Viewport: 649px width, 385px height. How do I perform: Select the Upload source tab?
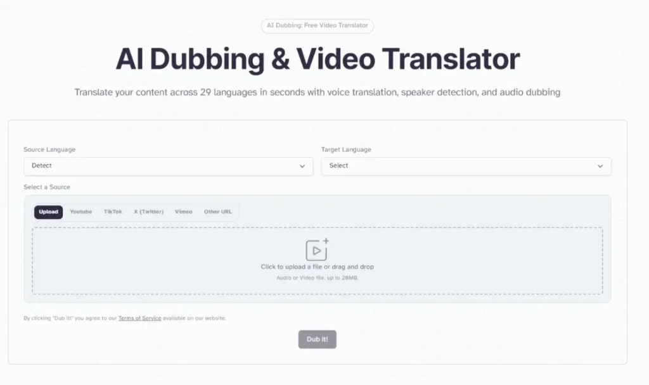(48, 211)
